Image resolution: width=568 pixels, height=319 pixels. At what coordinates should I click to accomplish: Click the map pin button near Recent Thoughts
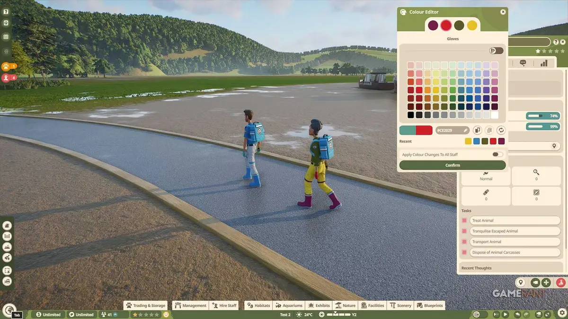click(x=521, y=283)
